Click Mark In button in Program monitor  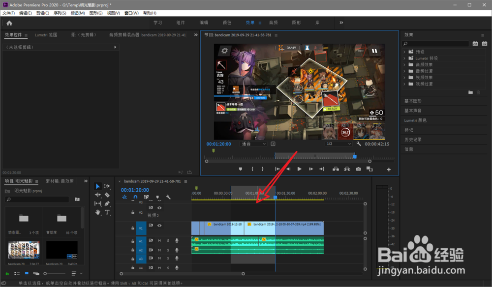[x=252, y=169]
